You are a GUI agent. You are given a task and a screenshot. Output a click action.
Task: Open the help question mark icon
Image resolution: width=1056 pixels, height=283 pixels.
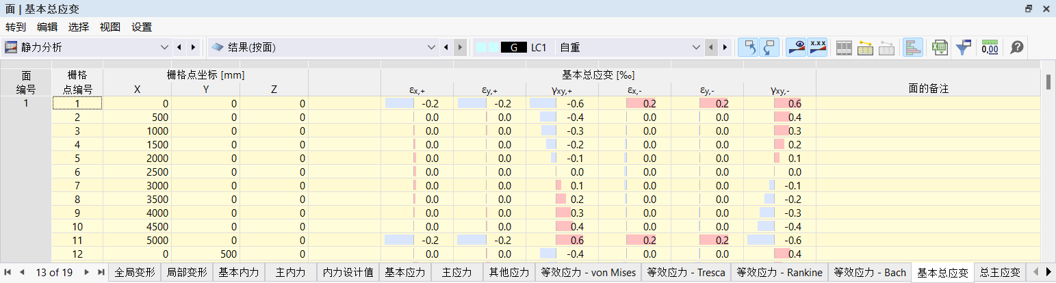tap(1017, 47)
